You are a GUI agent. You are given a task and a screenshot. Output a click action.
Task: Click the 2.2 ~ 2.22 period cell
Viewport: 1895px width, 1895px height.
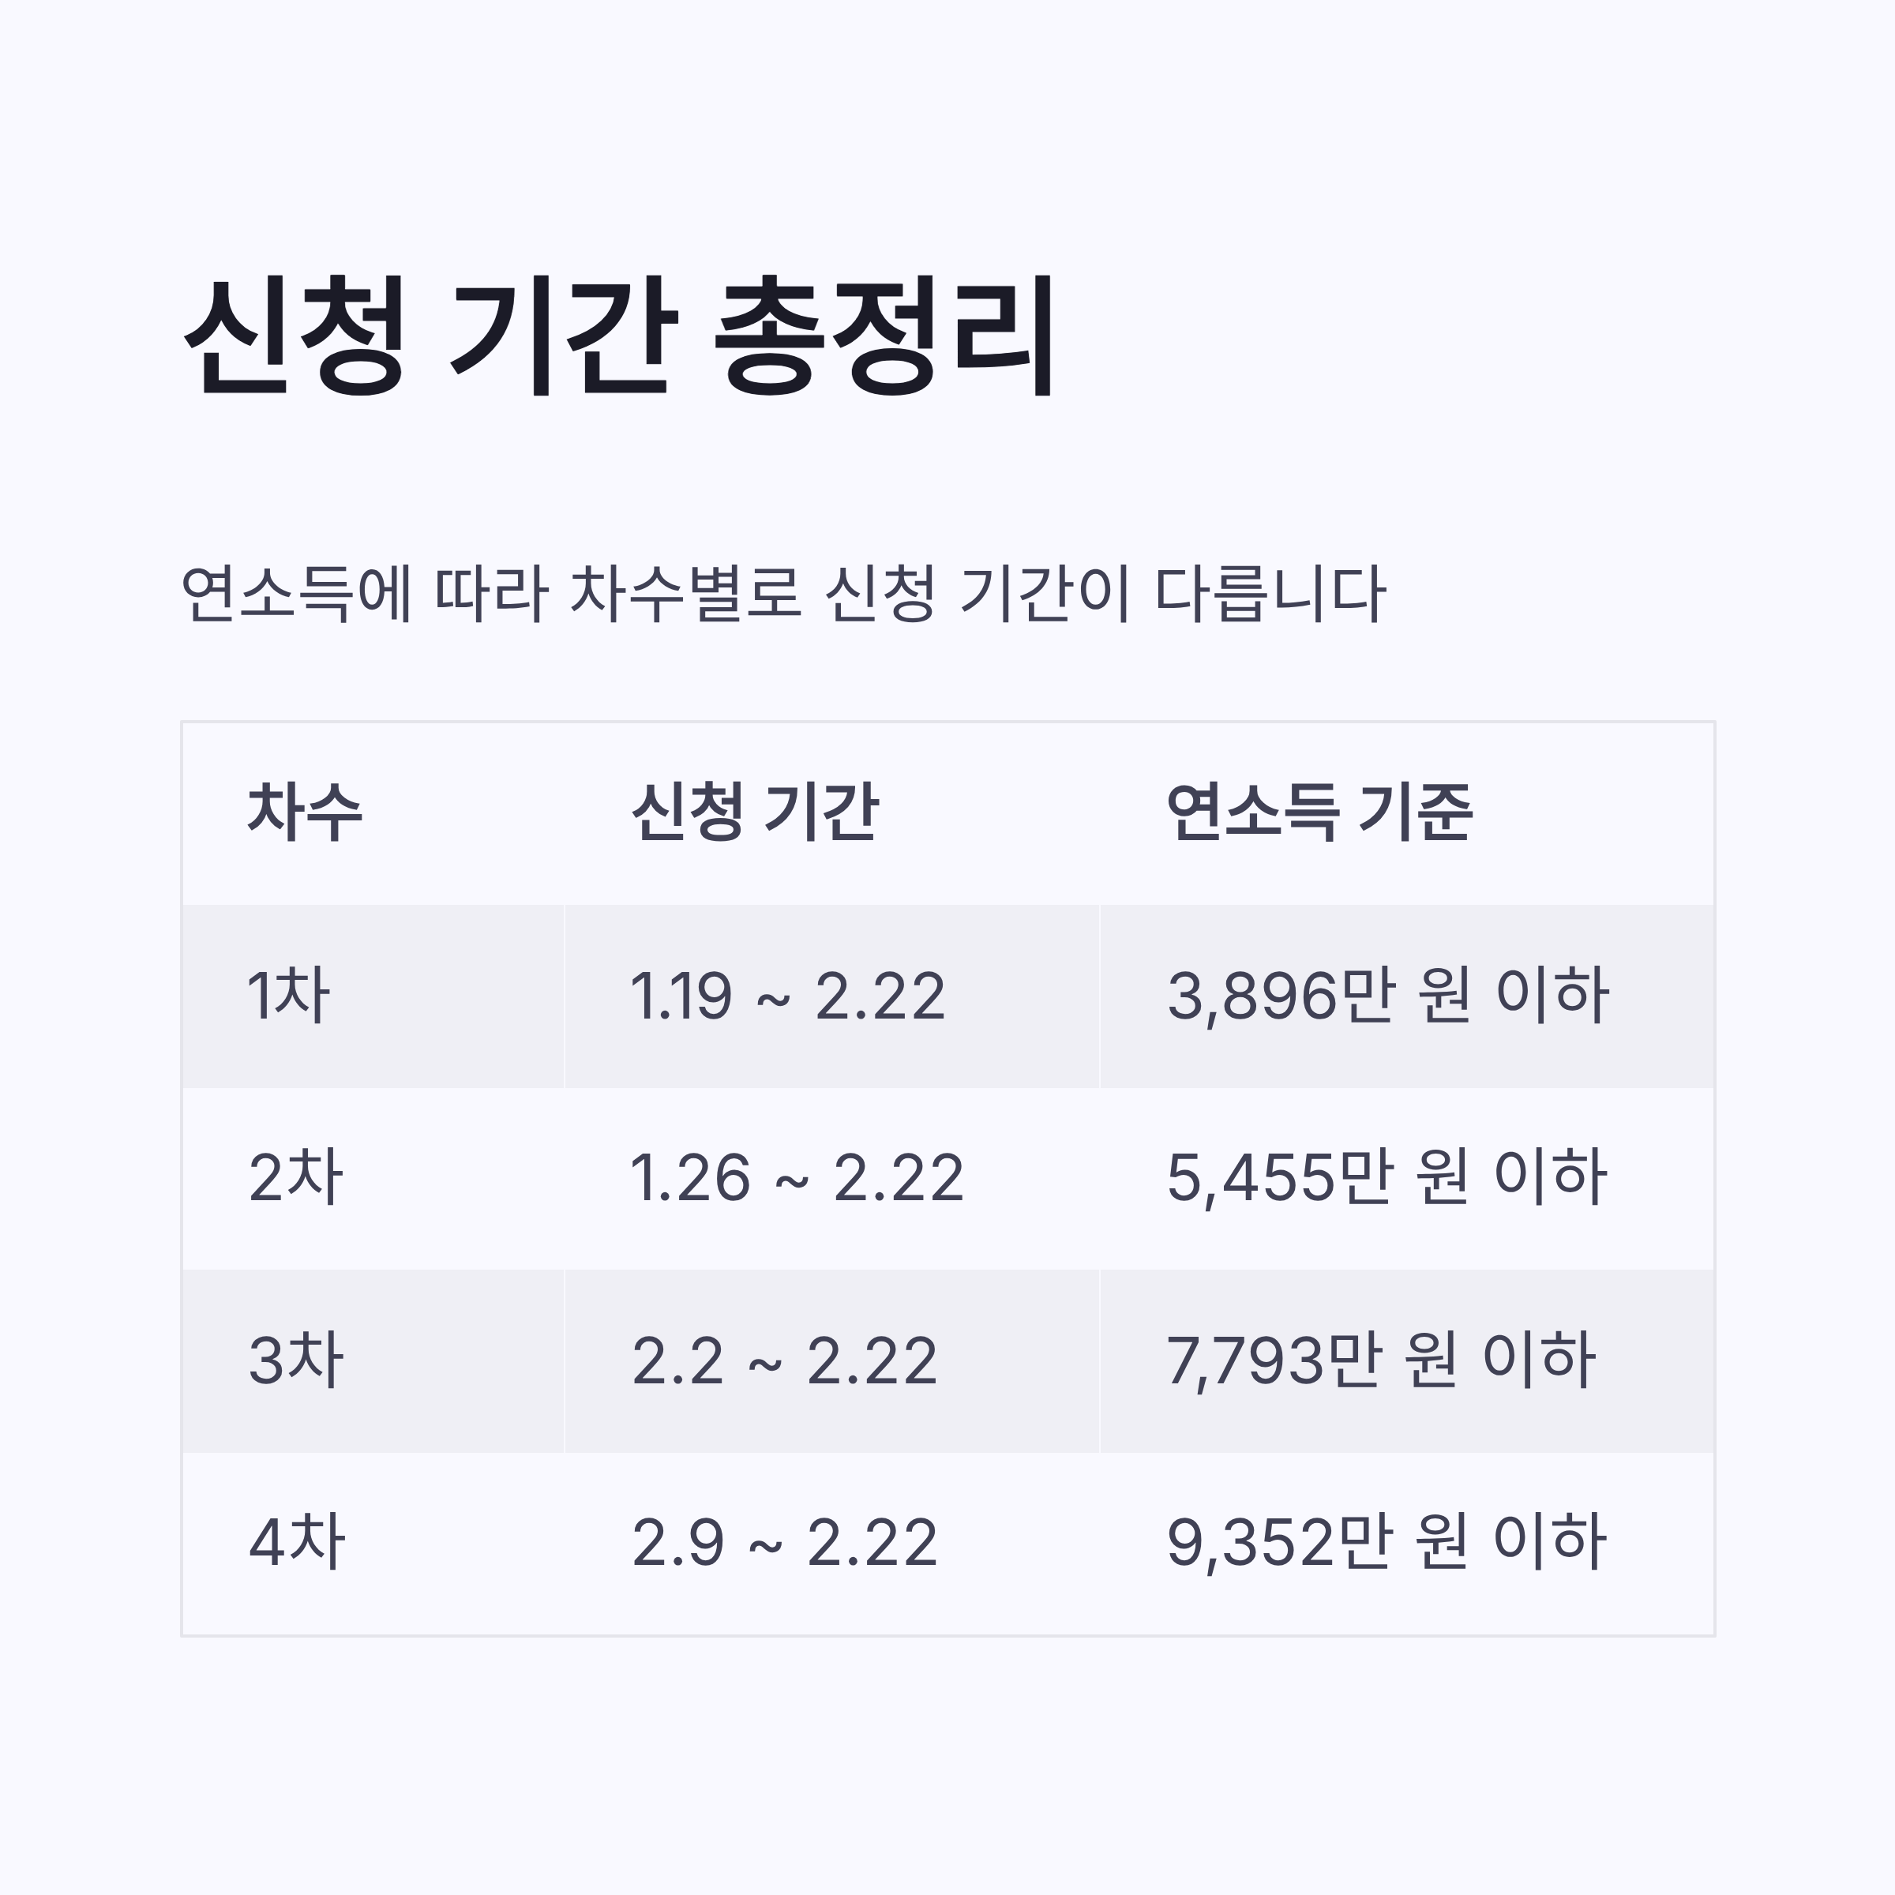tap(785, 1361)
